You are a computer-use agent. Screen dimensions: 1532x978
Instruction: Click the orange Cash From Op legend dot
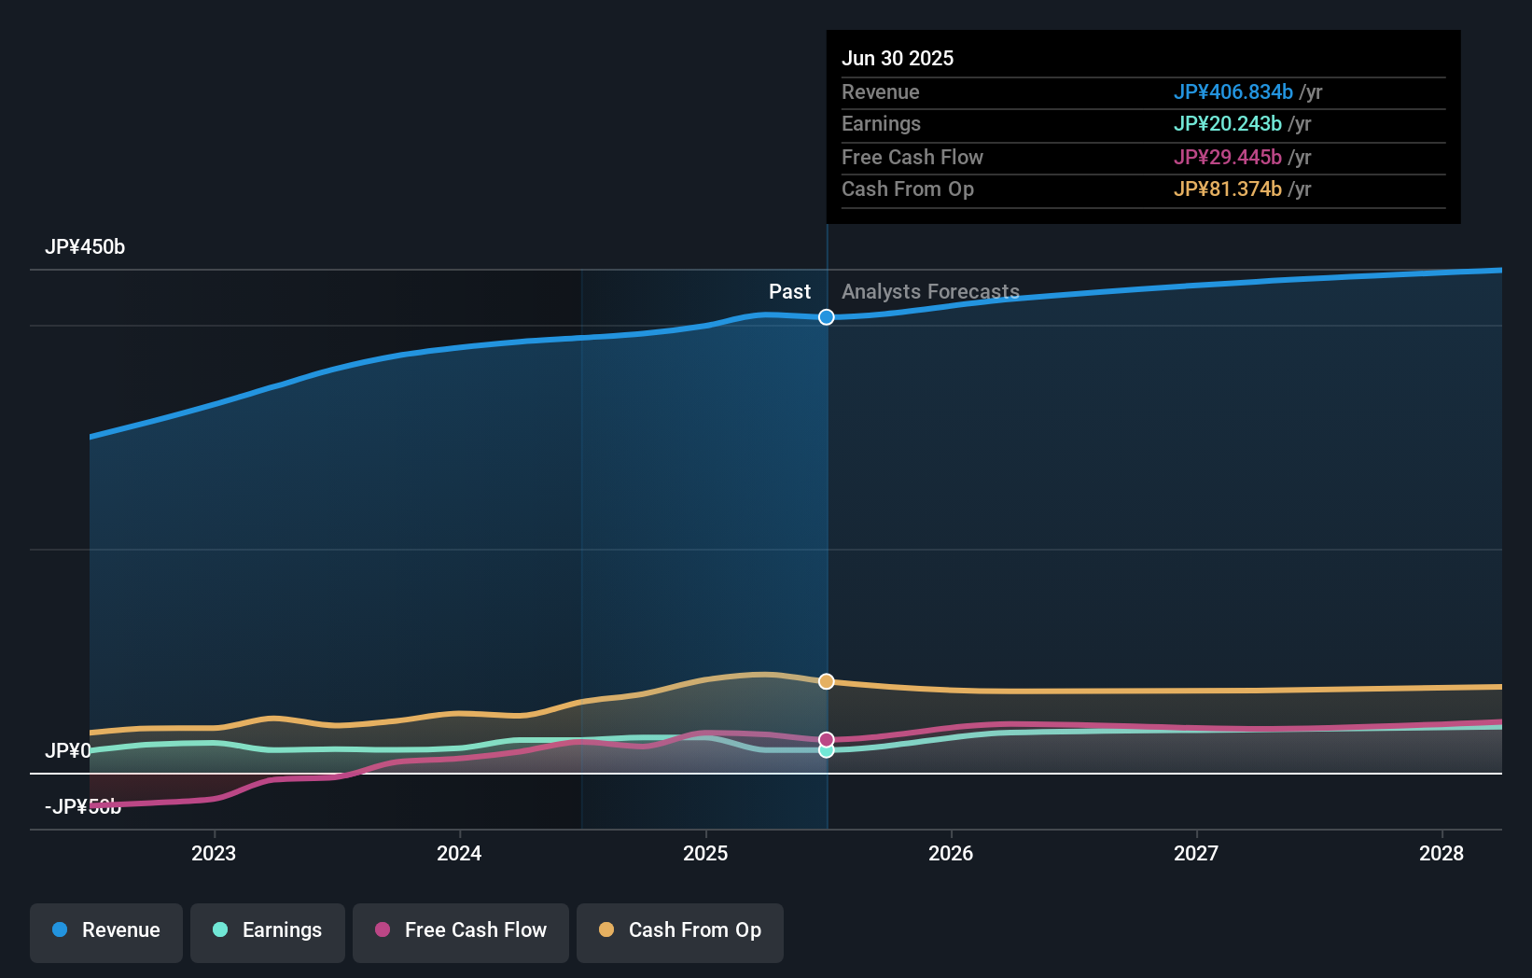(606, 930)
